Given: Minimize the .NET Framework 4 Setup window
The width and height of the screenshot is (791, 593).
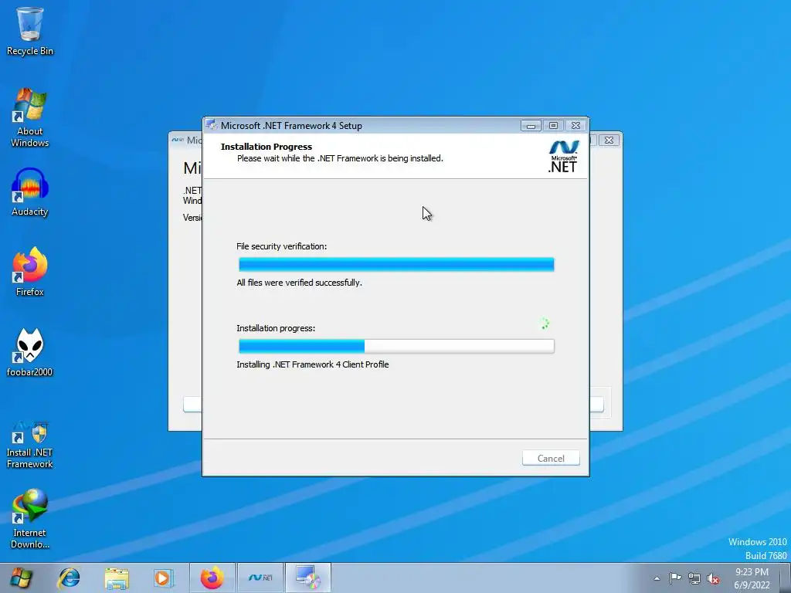Looking at the screenshot, I should 531,126.
